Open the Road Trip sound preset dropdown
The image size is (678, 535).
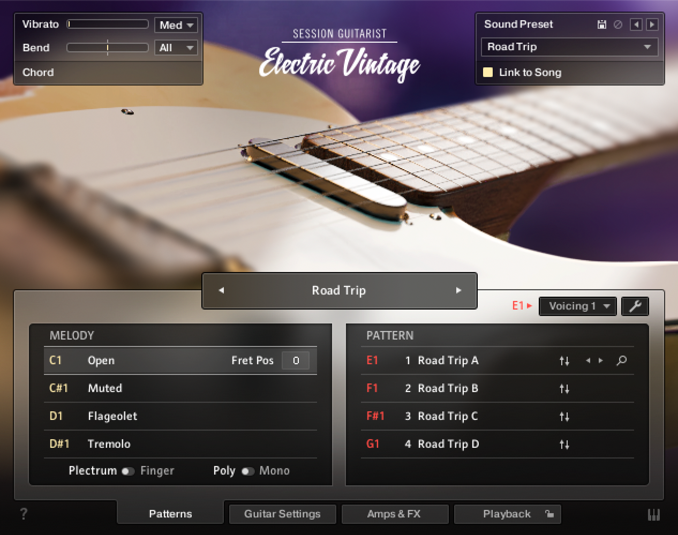click(569, 47)
